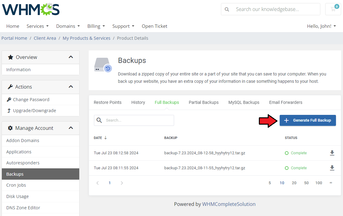Go to Home in the navigation bar
The height and width of the screenshot is (216, 343).
(x=13, y=26)
